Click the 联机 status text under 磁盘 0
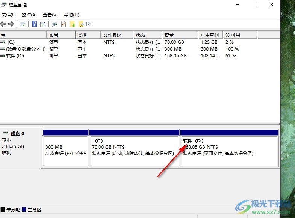295x218 pixels. click(x=6, y=152)
